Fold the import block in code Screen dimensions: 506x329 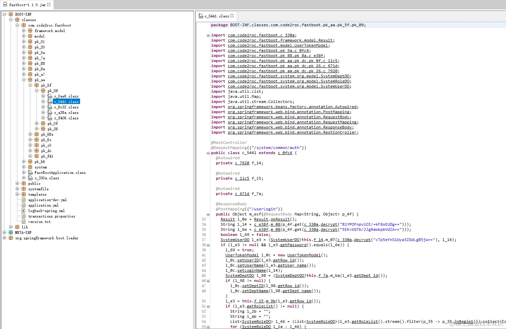pos(208,35)
